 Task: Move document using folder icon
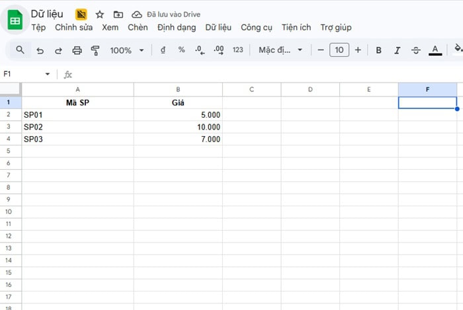118,15
